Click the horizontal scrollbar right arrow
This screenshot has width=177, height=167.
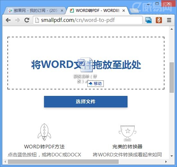166,162
